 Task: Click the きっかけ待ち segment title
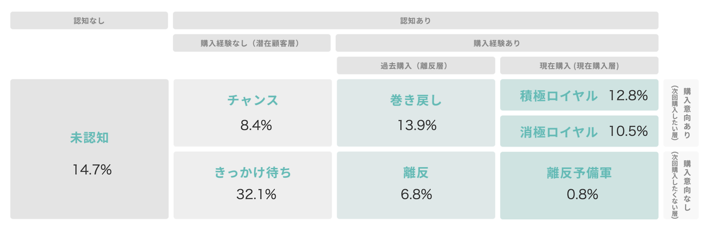click(253, 172)
